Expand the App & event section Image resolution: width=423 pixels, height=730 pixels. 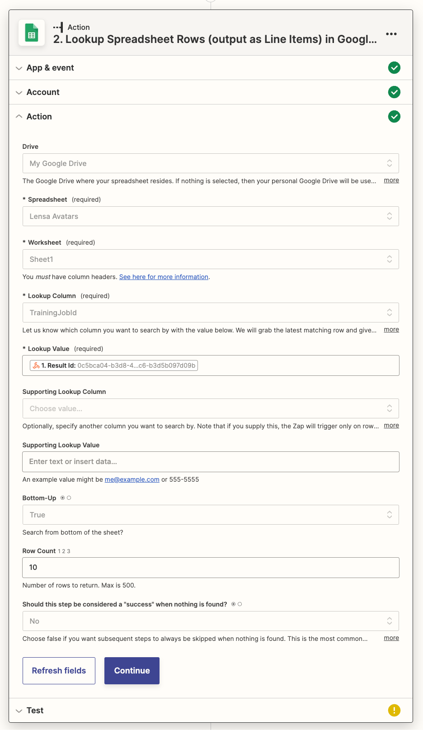(50, 68)
